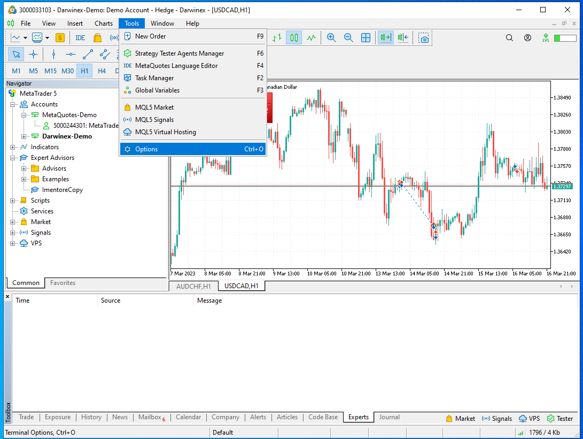Viewport: 583px width, 439px height.
Task: Switch to M1 timeframe
Action: [x=17, y=71]
